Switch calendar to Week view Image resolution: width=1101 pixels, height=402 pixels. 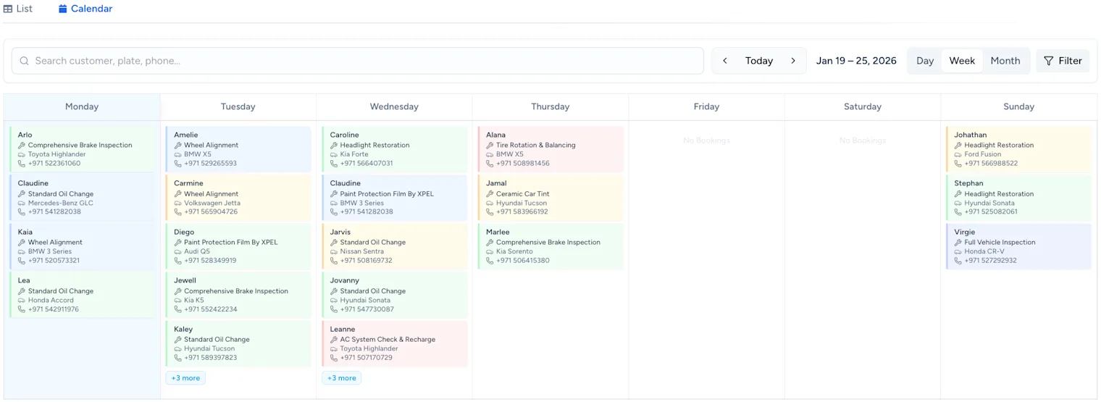pyautogui.click(x=962, y=61)
